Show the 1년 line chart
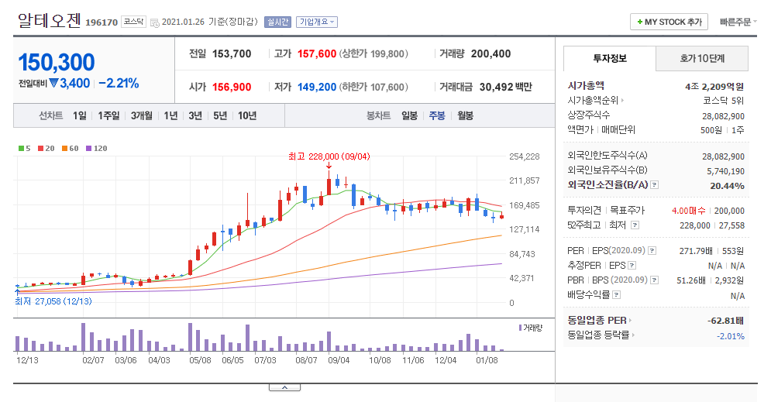The height and width of the screenshot is (402, 771). point(170,115)
